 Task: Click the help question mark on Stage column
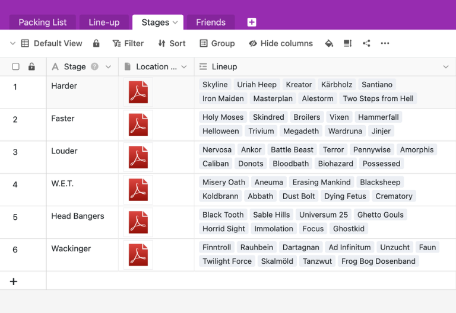coord(94,66)
